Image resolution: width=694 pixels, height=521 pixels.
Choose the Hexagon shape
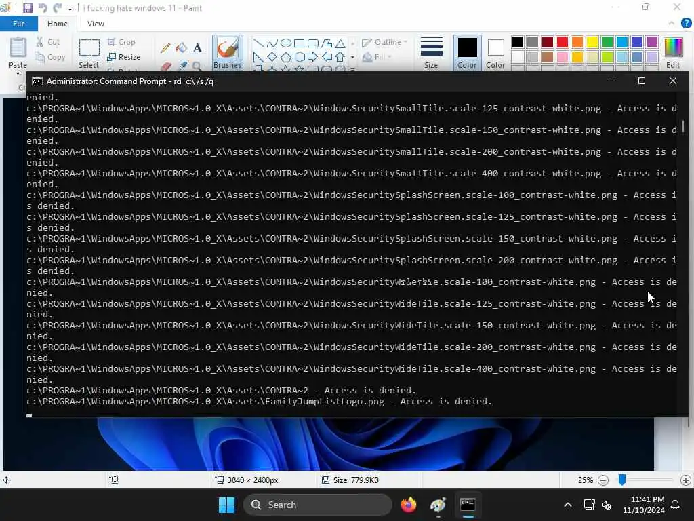[299, 57]
